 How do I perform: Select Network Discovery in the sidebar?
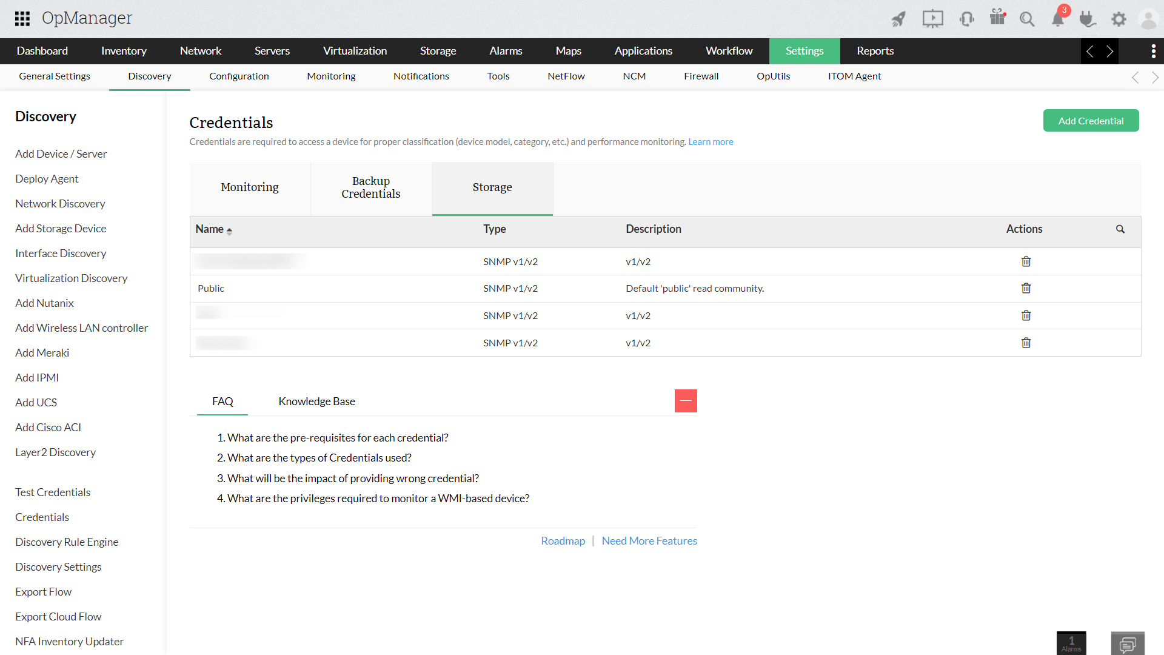click(60, 204)
